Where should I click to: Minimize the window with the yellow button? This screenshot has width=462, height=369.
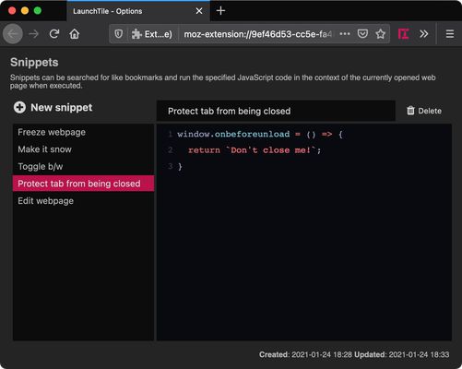pos(25,11)
